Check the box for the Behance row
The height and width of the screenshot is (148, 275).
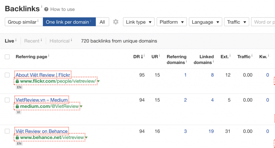(x=7, y=131)
